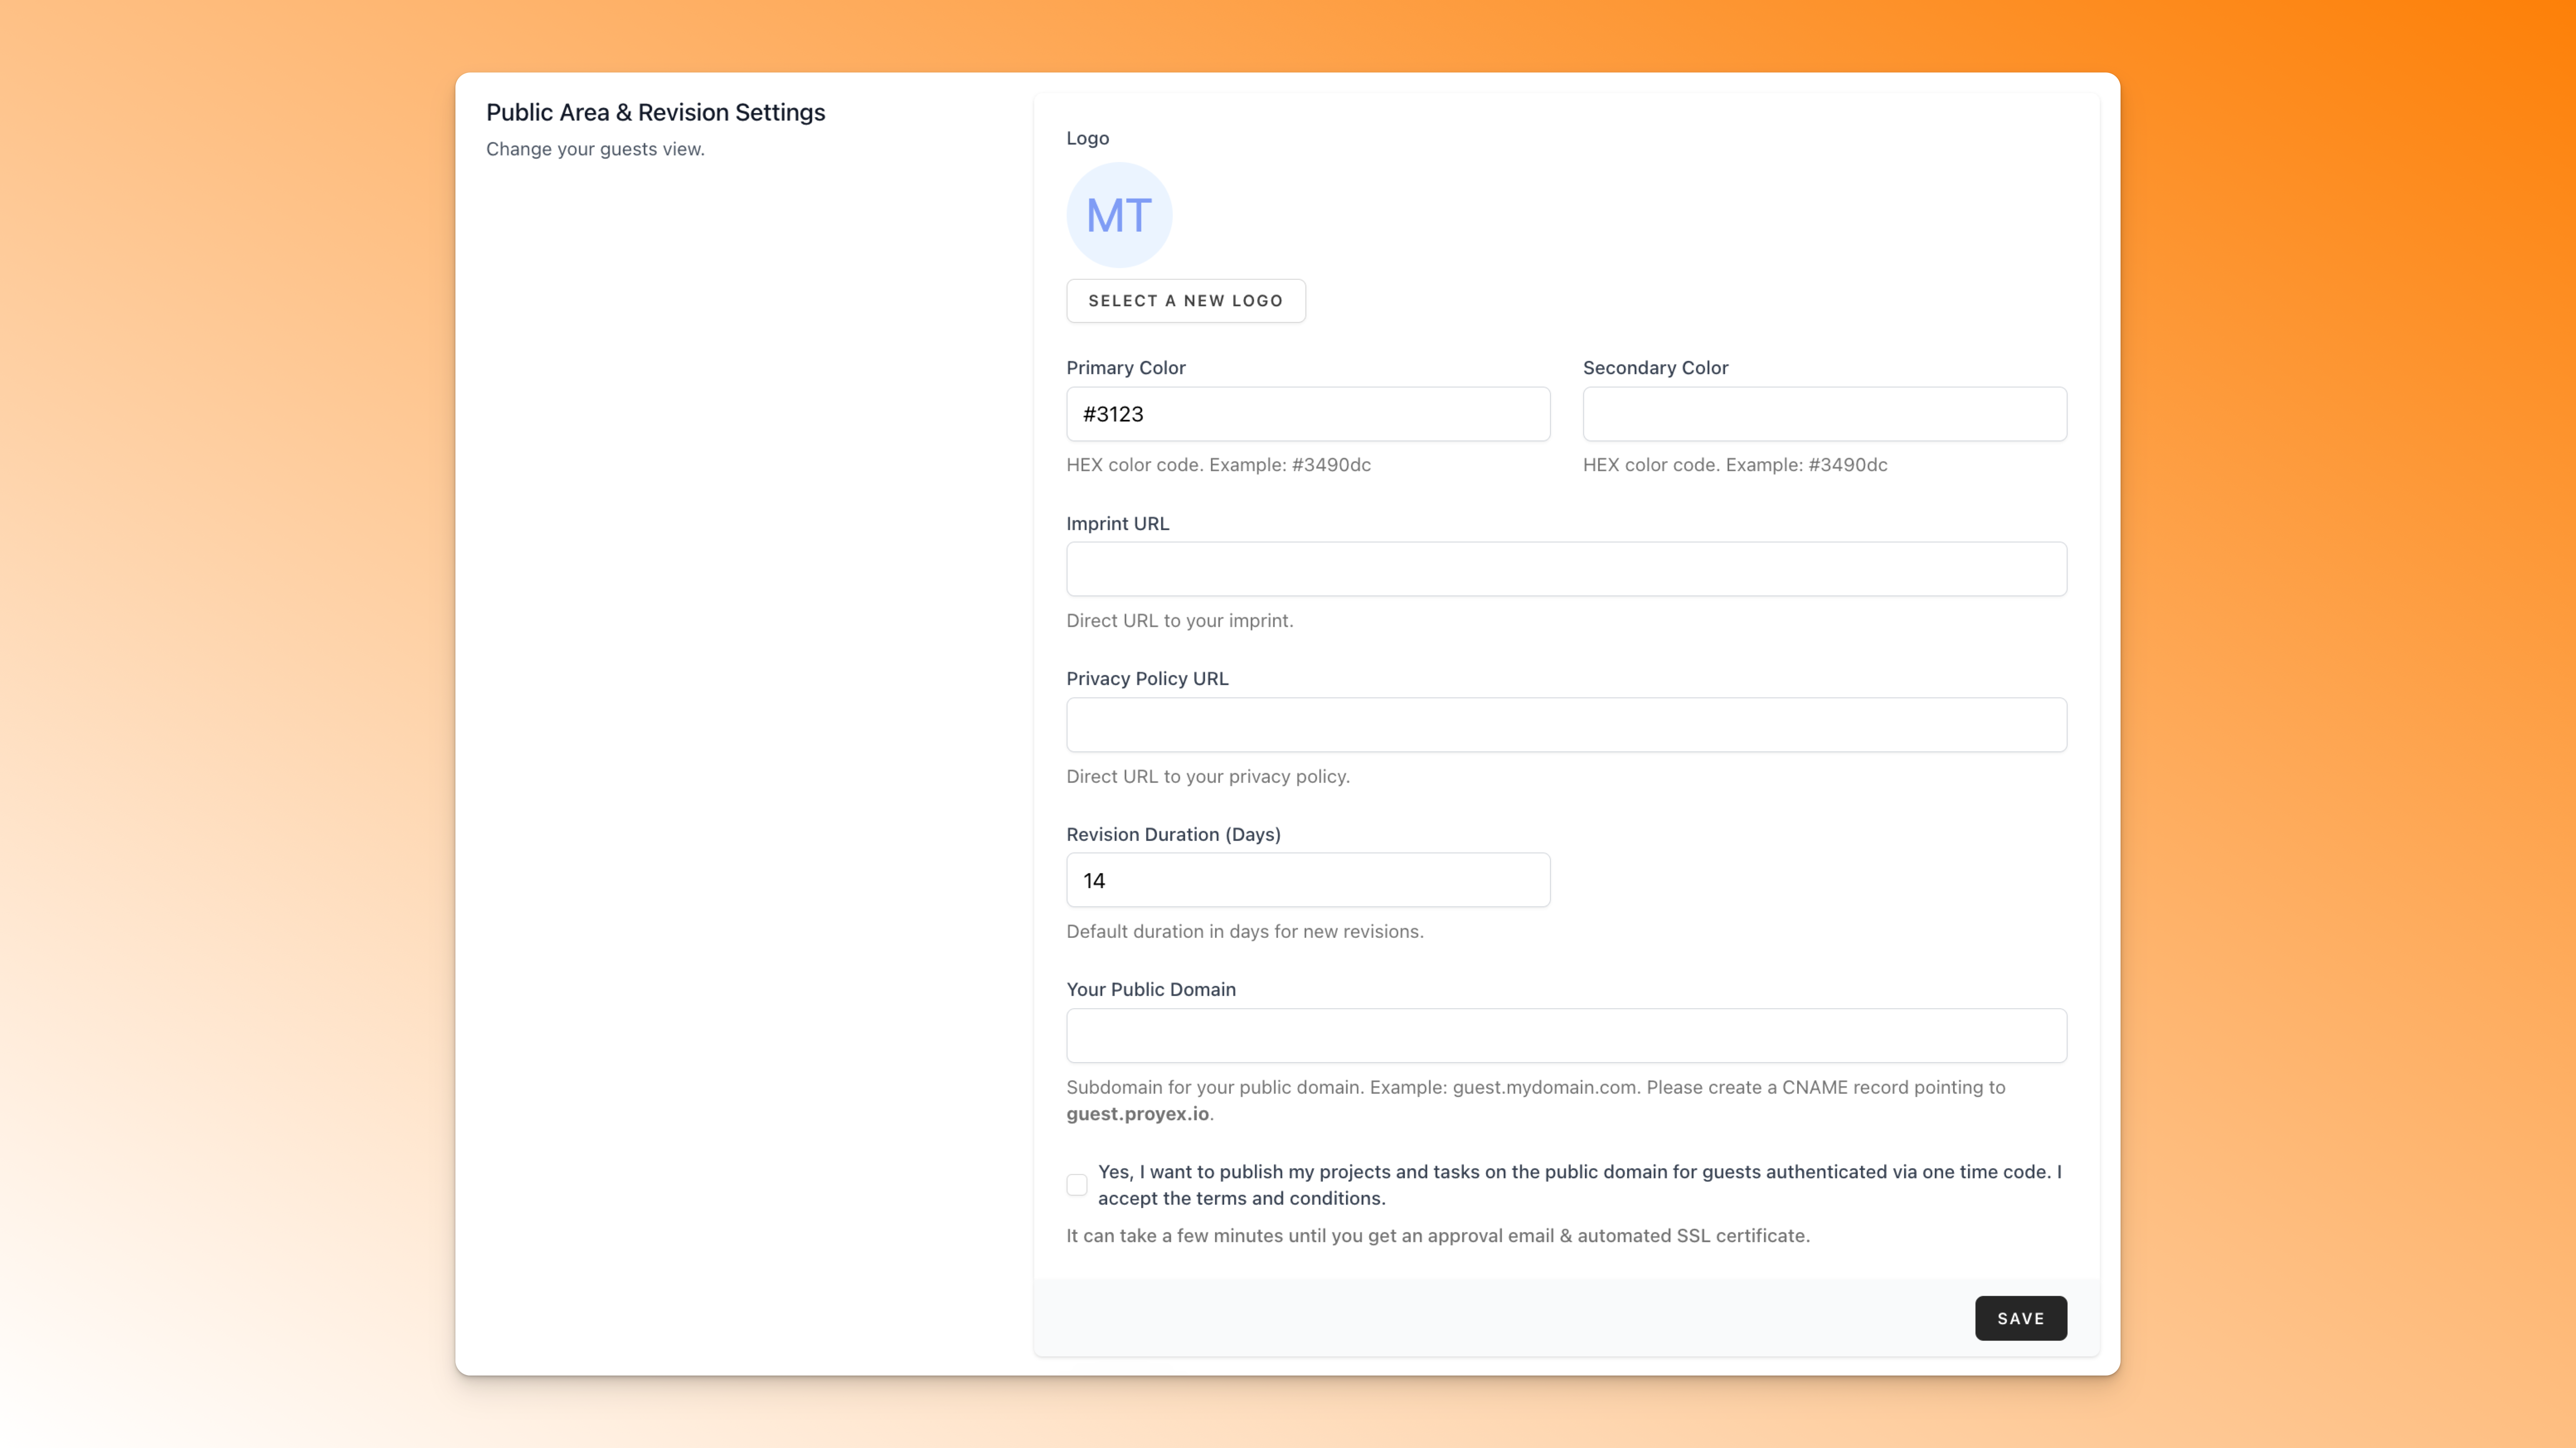Image resolution: width=2576 pixels, height=1448 pixels.
Task: Tick the publish on public domain checkbox
Action: [x=1077, y=1185]
